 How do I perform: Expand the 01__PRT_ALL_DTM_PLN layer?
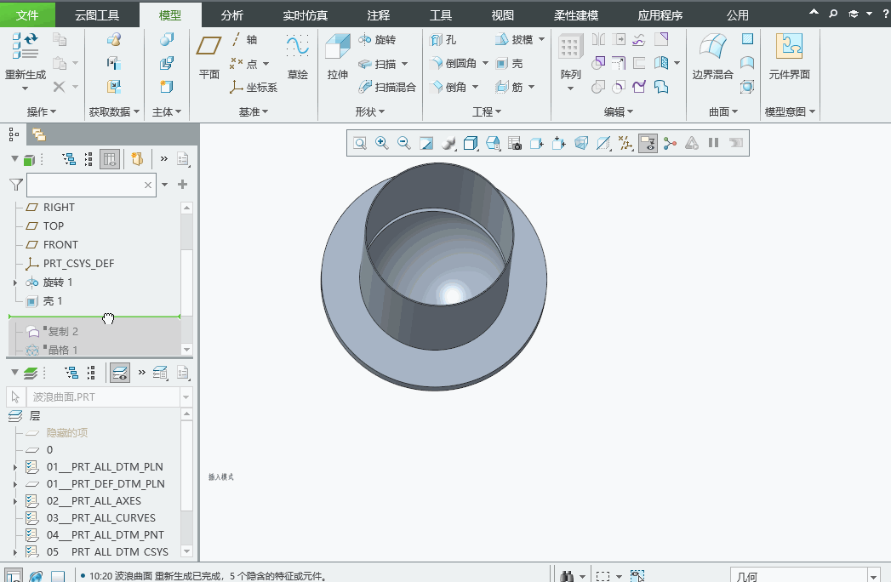[15, 467]
